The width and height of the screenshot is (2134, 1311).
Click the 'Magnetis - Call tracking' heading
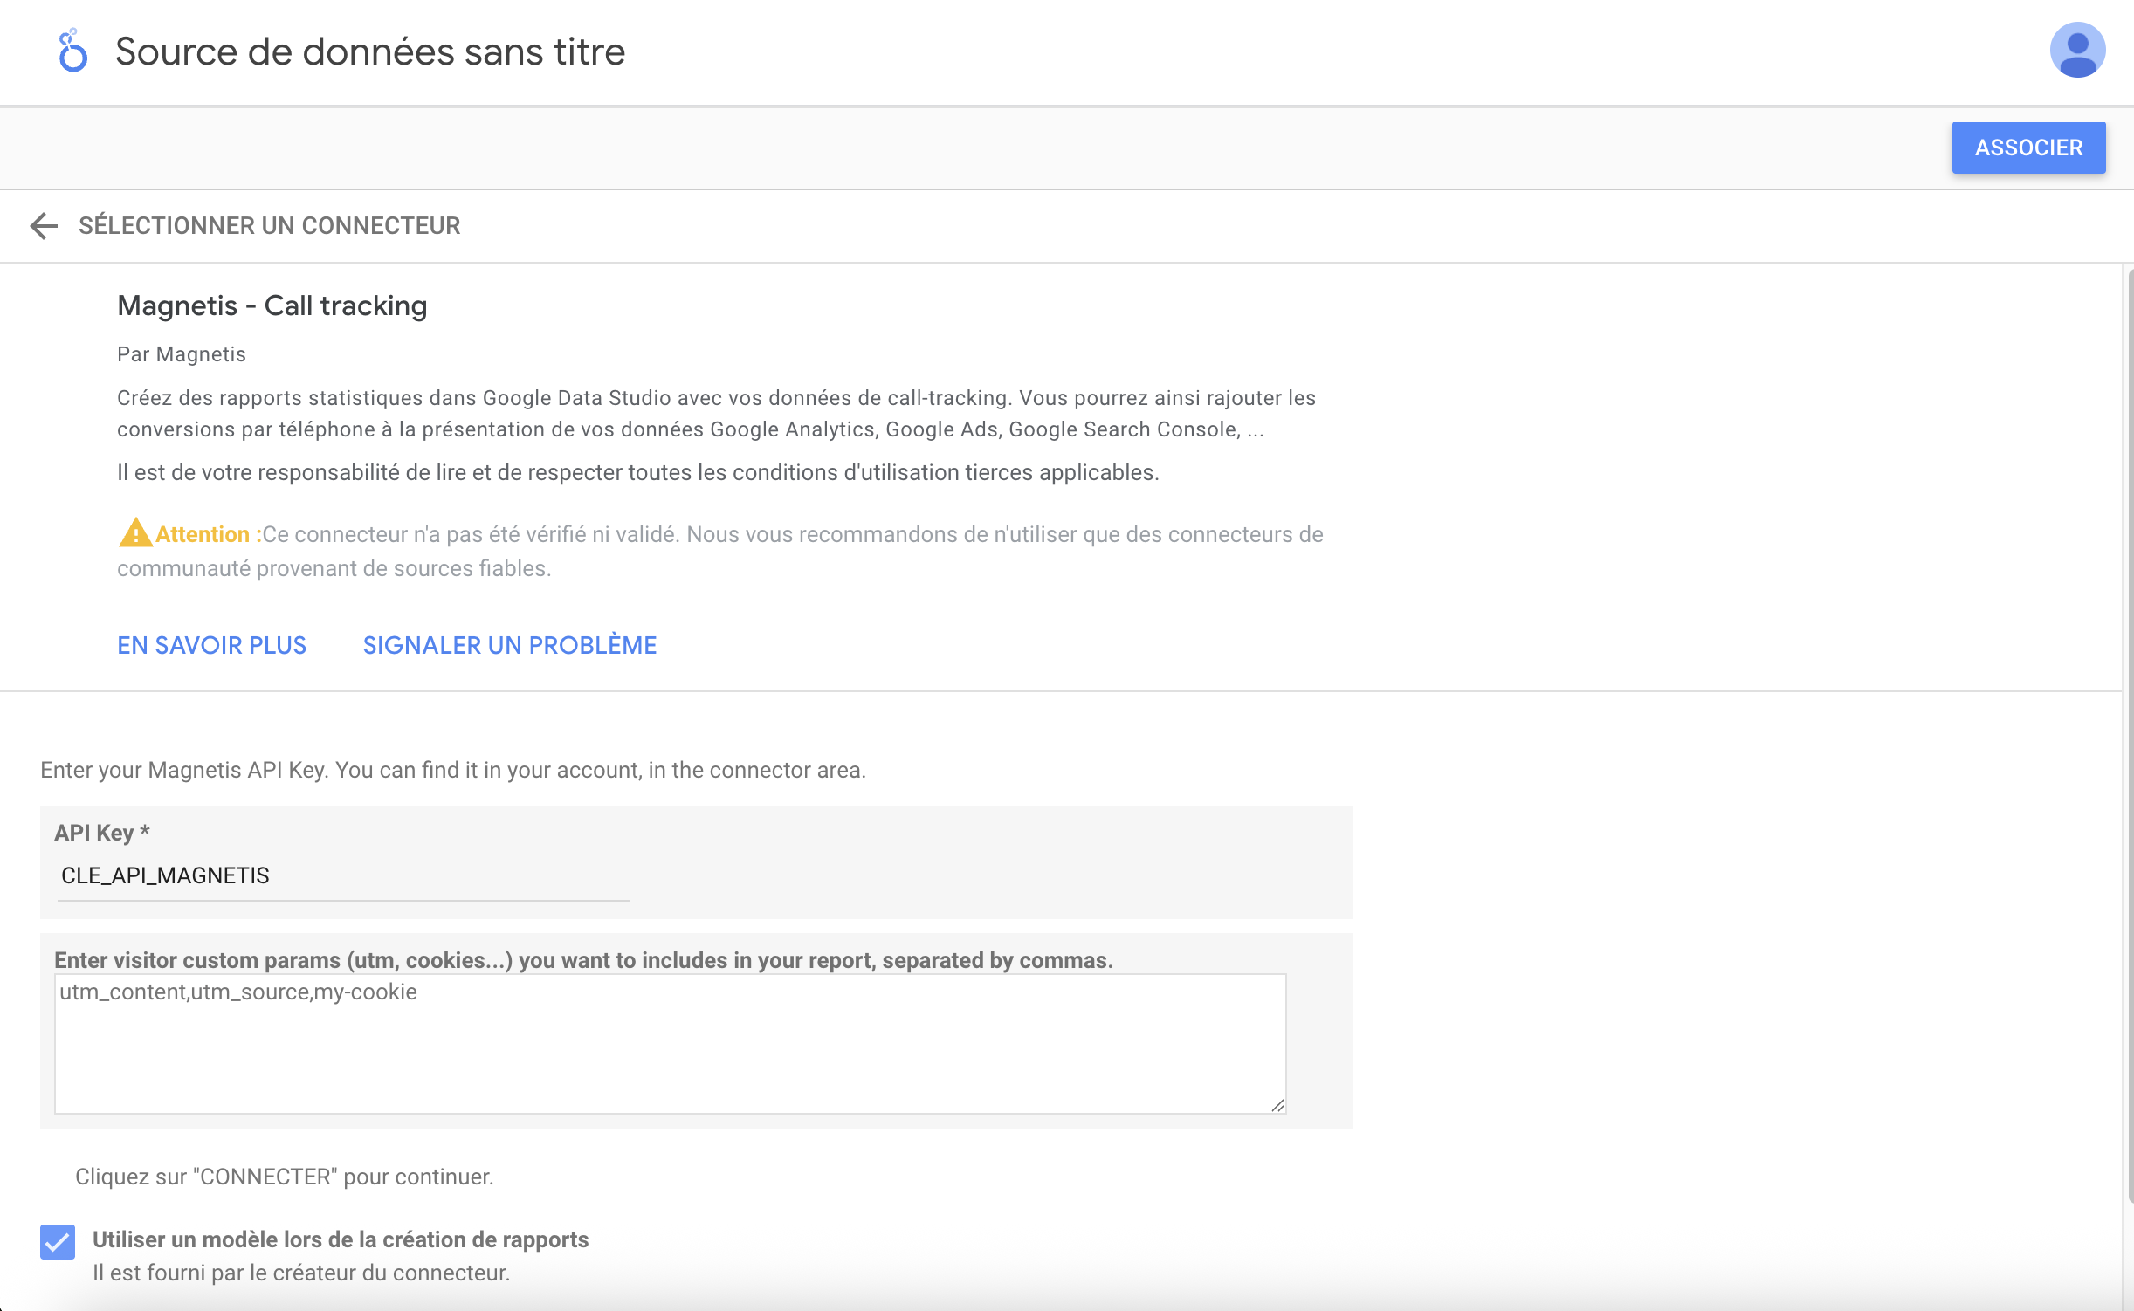272,305
